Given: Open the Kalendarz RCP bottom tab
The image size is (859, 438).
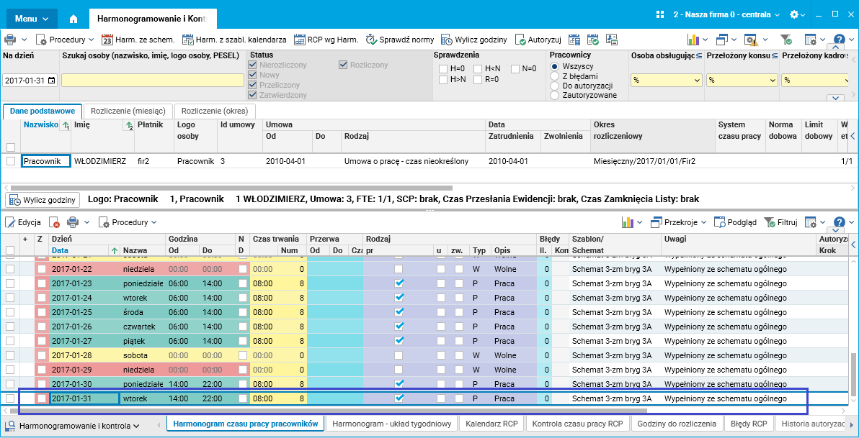Looking at the screenshot, I should pos(491,424).
